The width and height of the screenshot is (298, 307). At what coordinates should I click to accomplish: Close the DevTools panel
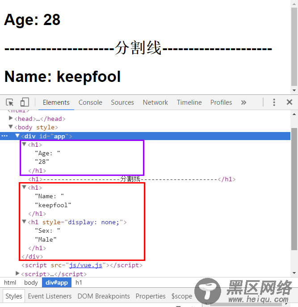click(x=290, y=102)
